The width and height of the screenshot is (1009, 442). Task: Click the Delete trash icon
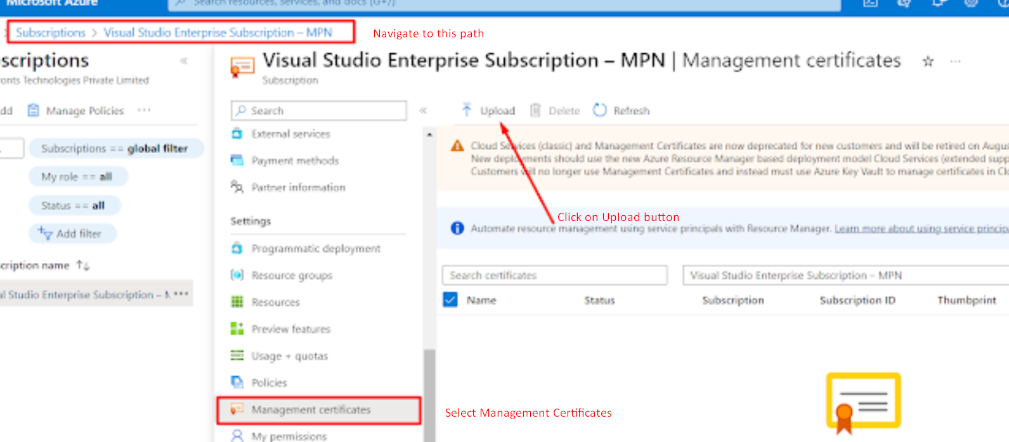tap(535, 110)
